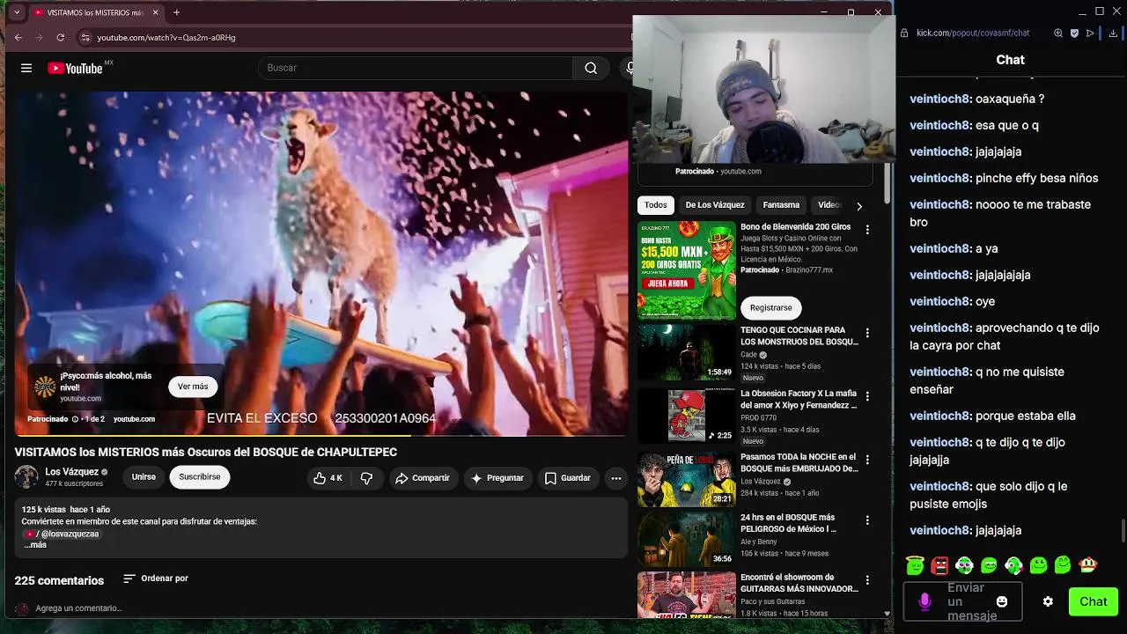Select the Todos filter chip

click(656, 205)
